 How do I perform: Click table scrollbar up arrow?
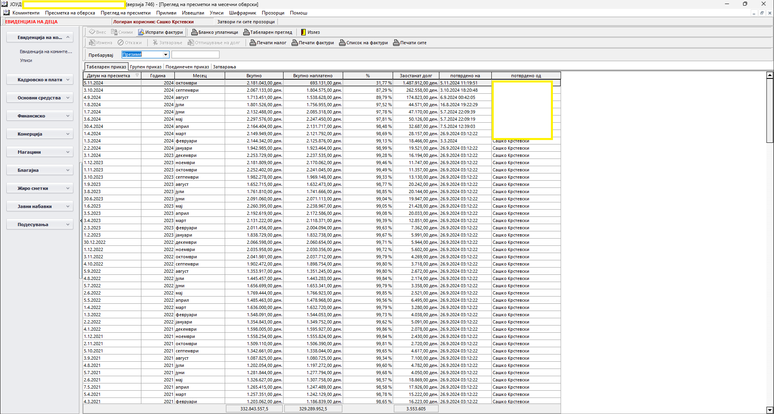(x=770, y=75)
